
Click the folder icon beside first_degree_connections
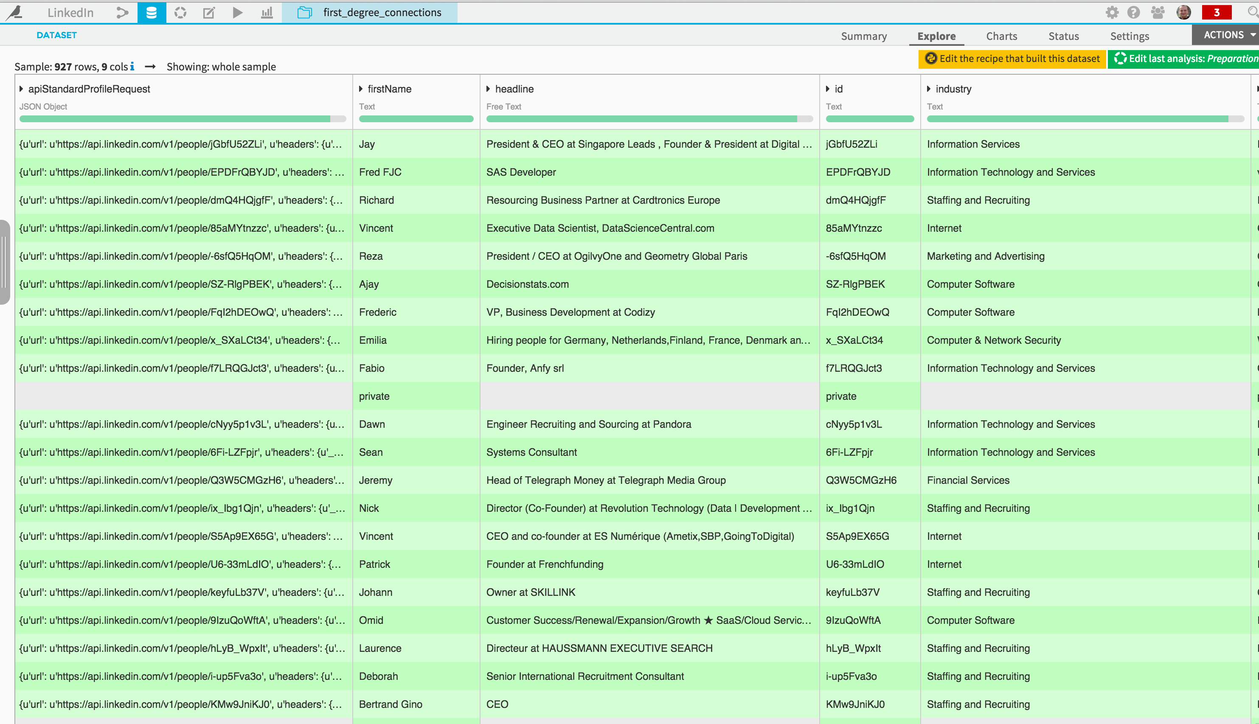304,12
